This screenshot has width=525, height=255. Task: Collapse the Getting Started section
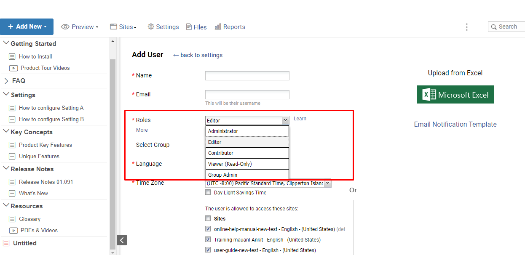tap(6, 43)
